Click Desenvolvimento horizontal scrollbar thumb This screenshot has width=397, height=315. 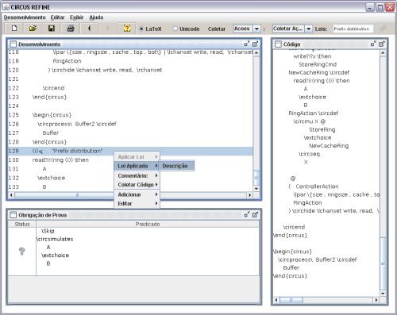click(x=78, y=195)
